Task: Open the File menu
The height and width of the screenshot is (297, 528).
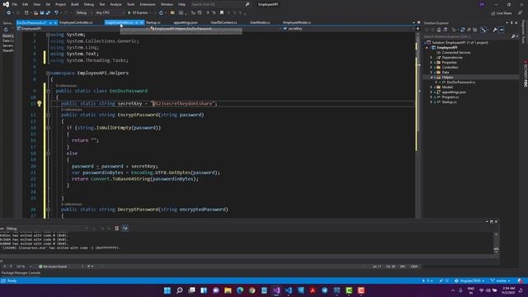Action: click(15, 4)
